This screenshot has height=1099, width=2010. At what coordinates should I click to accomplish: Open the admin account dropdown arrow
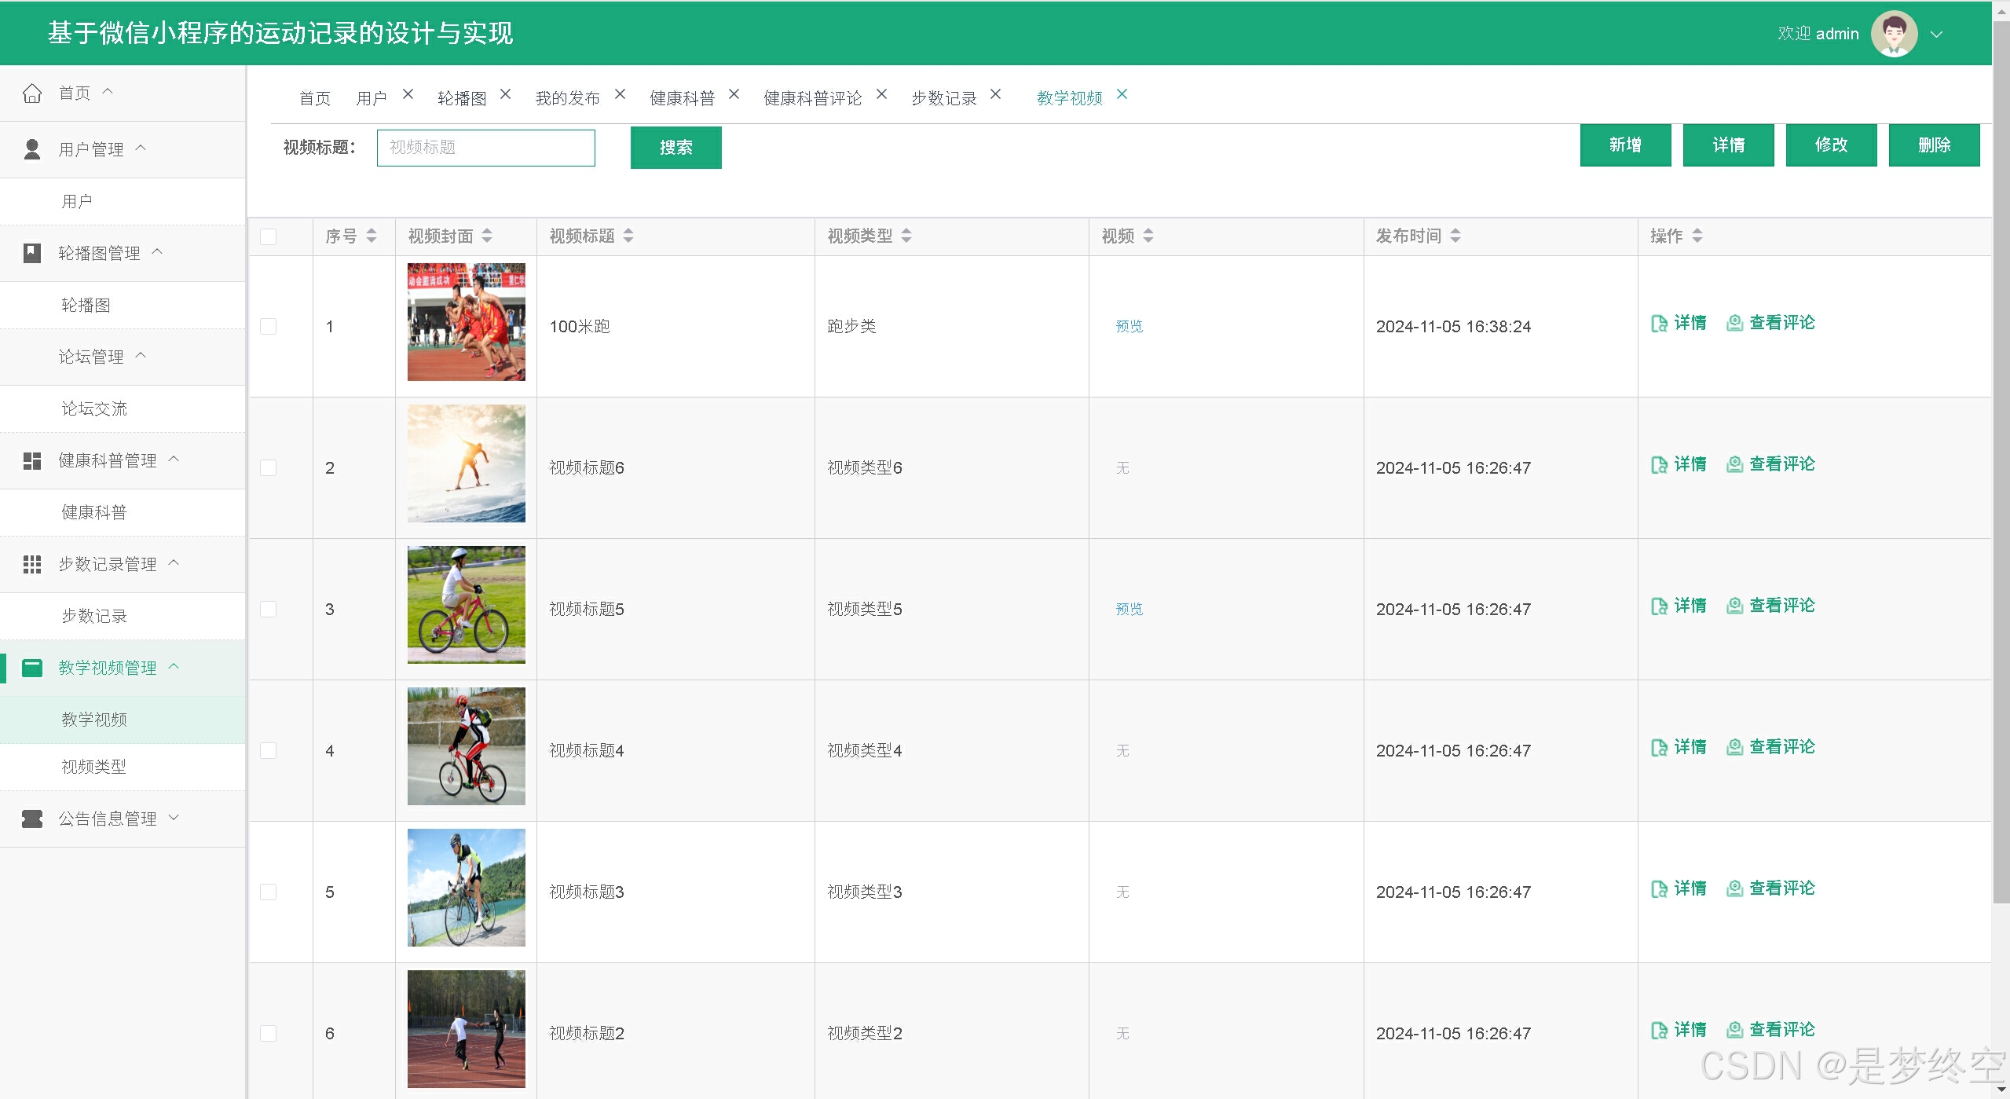[1936, 35]
